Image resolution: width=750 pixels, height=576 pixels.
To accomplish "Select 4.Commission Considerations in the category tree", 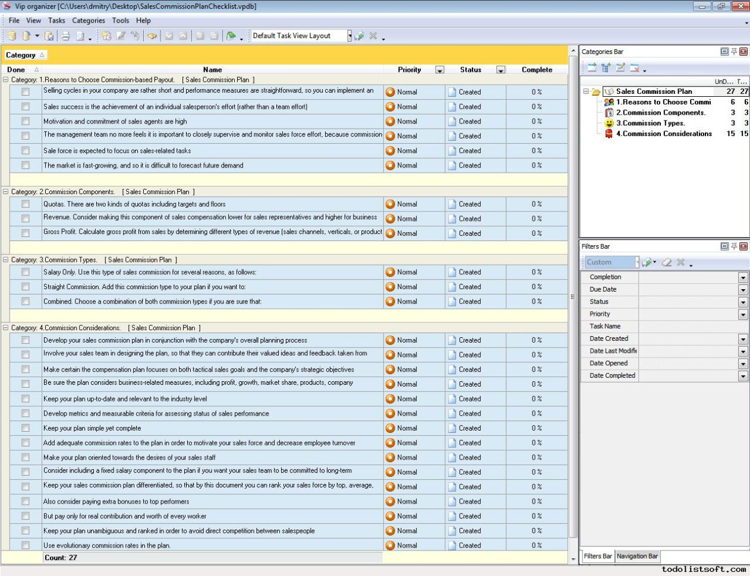I will pos(664,134).
